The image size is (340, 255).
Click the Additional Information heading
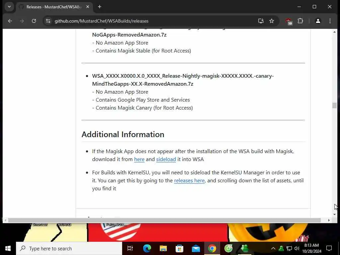coord(123,134)
